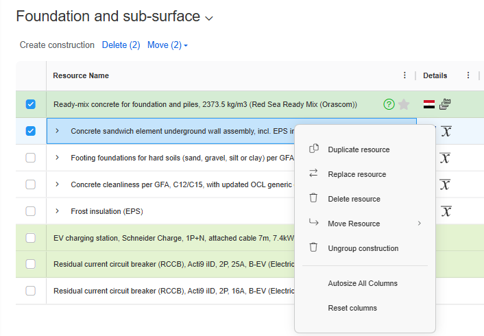Open the Move (2) dropdown
Screen dimensions: 484x336
pos(167,45)
